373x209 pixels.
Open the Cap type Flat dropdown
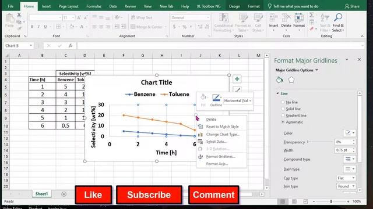coord(346,178)
